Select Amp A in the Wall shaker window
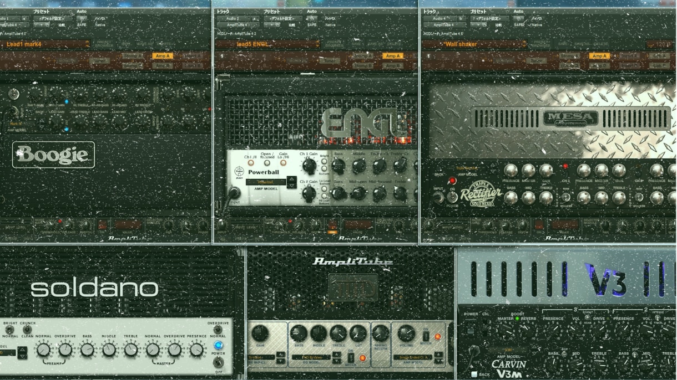This screenshot has height=380, width=677. point(599,56)
